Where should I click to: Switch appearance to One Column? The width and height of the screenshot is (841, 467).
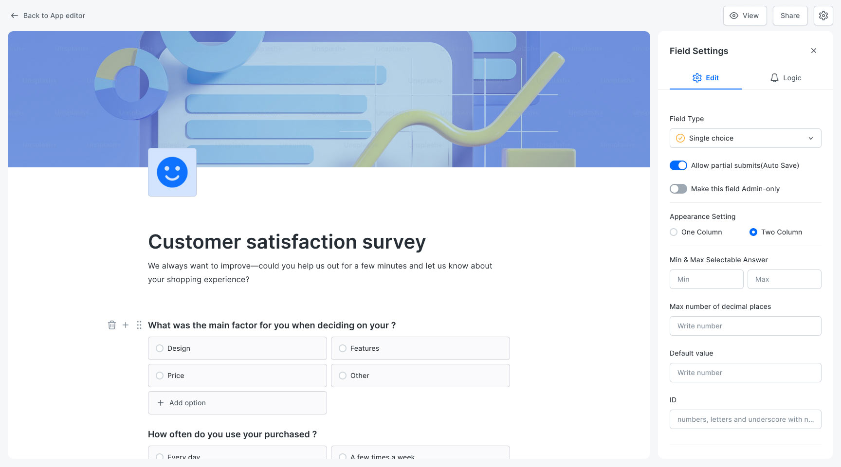[x=673, y=232]
